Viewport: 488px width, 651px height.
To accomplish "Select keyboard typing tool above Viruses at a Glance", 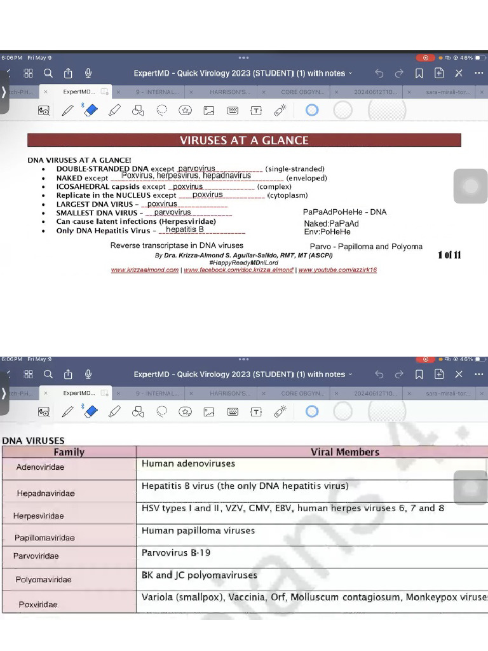I will coord(233,111).
